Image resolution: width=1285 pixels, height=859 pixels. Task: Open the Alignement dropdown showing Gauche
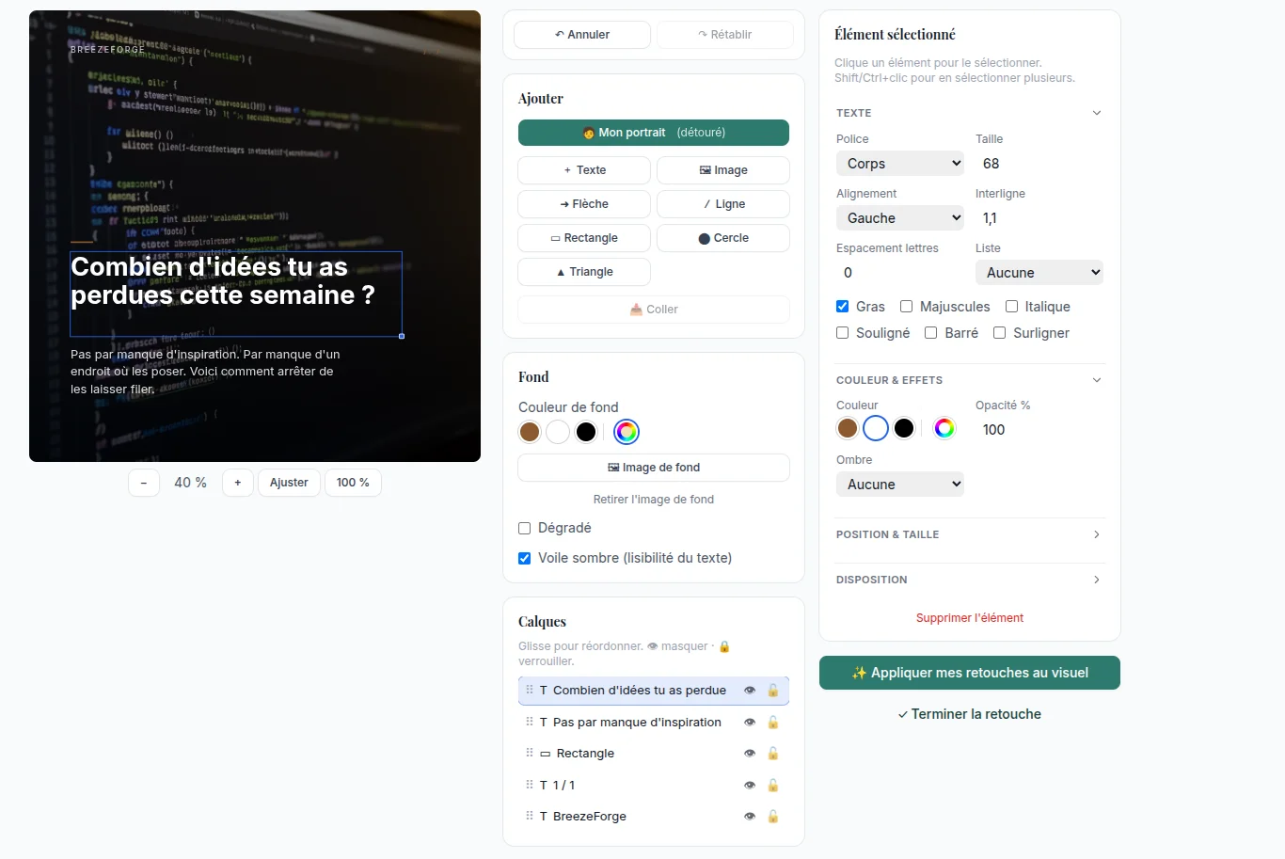pyautogui.click(x=900, y=218)
